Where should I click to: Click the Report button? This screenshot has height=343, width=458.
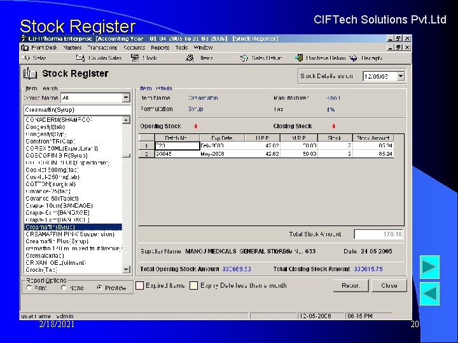click(x=350, y=286)
